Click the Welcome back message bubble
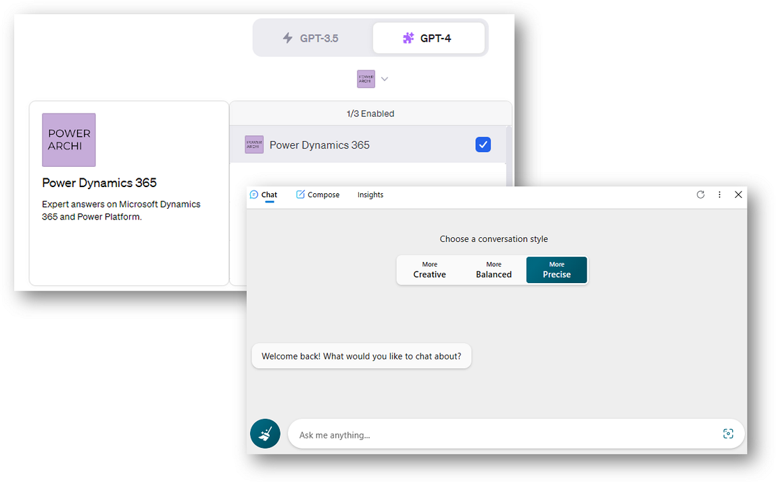 [x=361, y=356]
